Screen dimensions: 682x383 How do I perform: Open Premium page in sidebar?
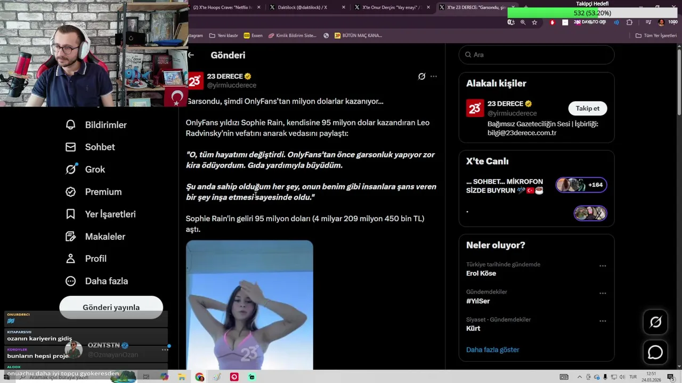93,191
